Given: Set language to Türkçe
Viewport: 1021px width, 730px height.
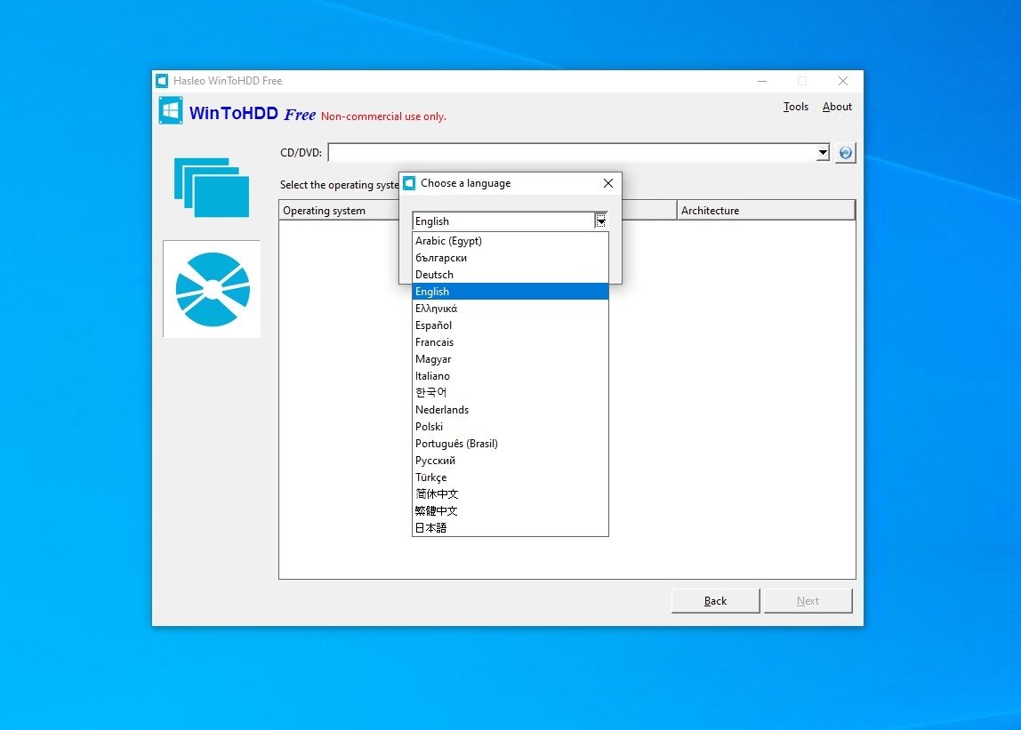Looking at the screenshot, I should tap(510, 477).
